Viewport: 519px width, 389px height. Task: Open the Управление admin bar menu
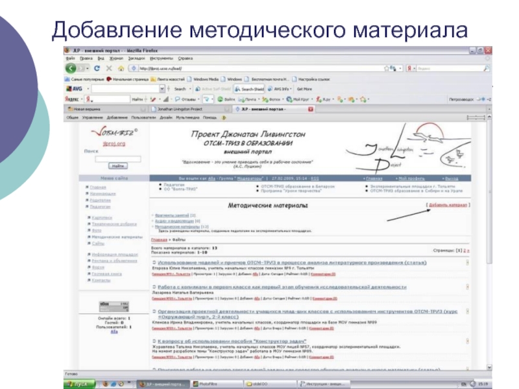92,118
